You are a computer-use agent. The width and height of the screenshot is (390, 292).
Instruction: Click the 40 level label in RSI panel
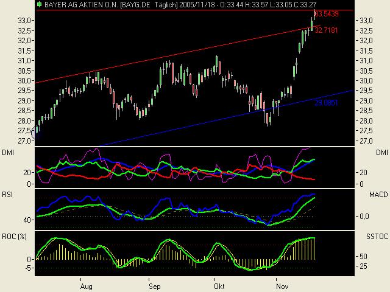click(x=27, y=220)
